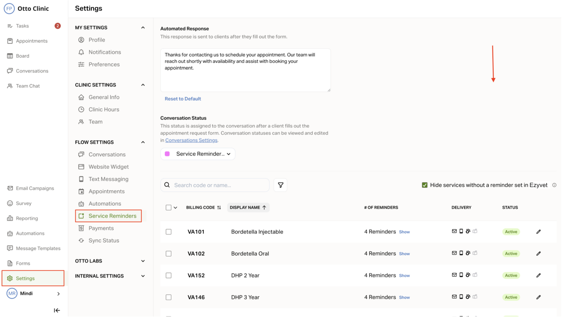
Task: Open Team Chat
Action: click(x=28, y=86)
